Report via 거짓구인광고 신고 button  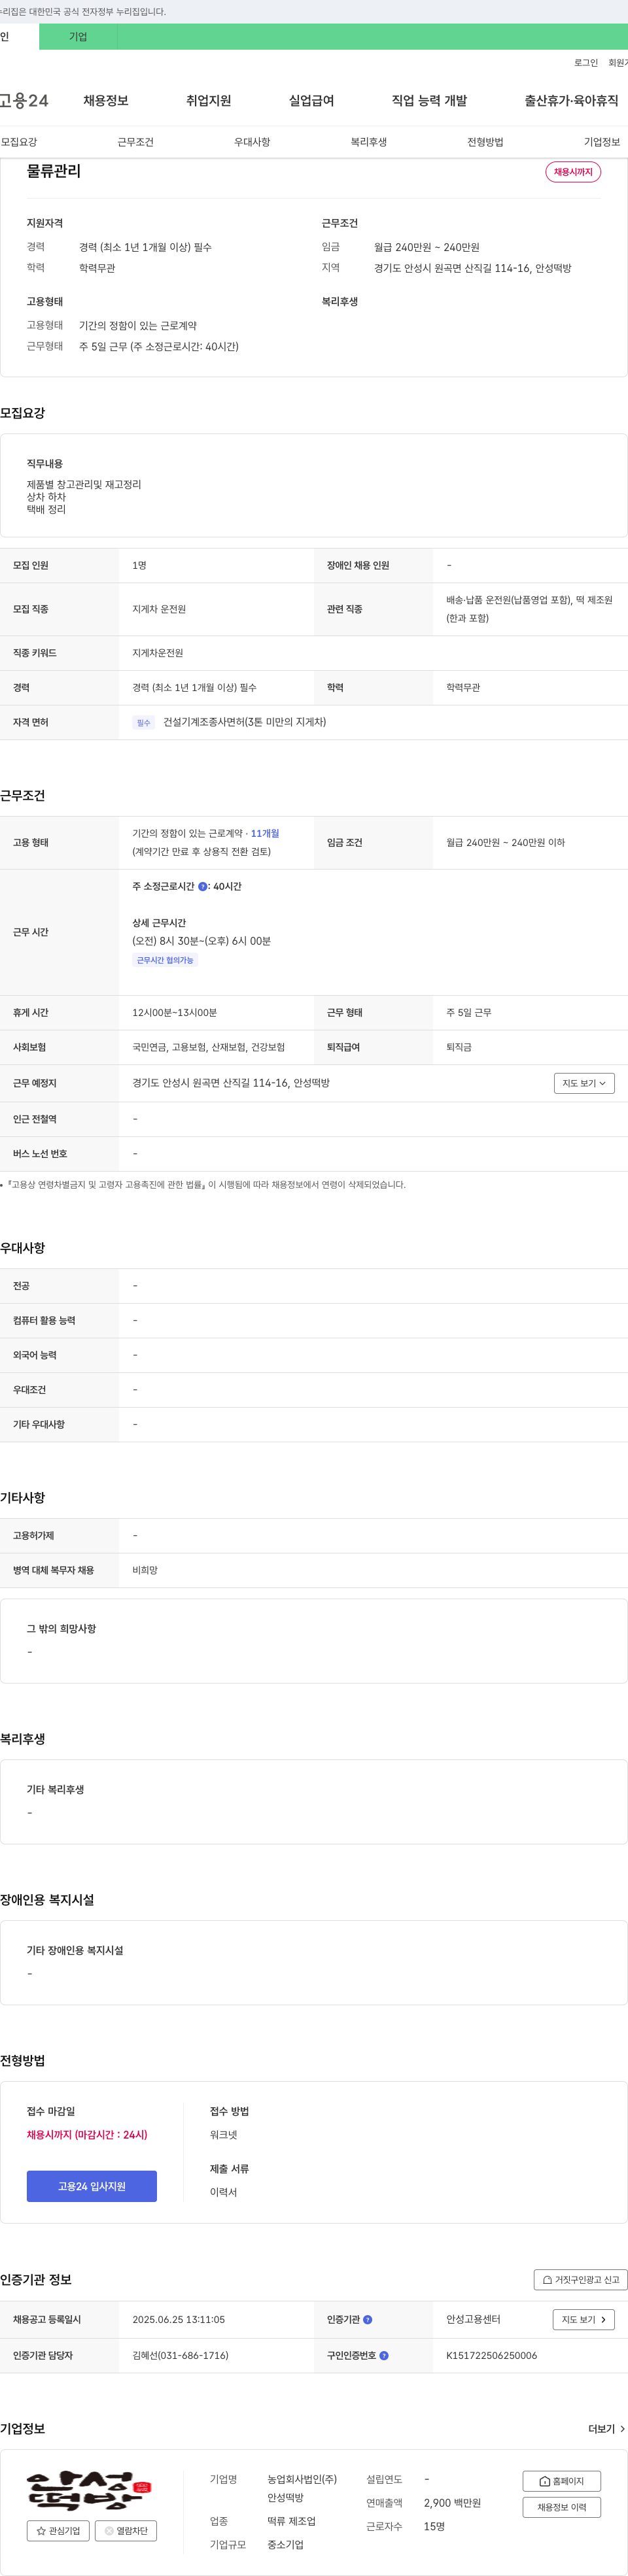click(x=580, y=2279)
